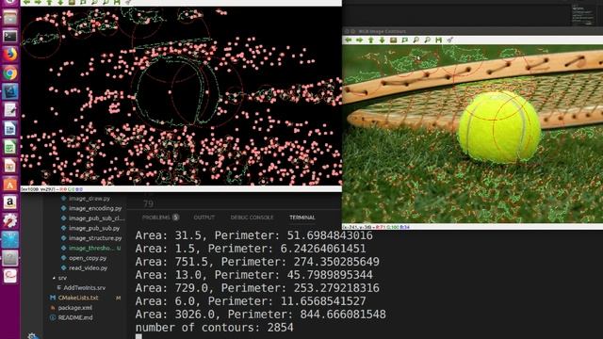Open the text editor dock icon
The width and height of the screenshot is (603, 339).
10,110
